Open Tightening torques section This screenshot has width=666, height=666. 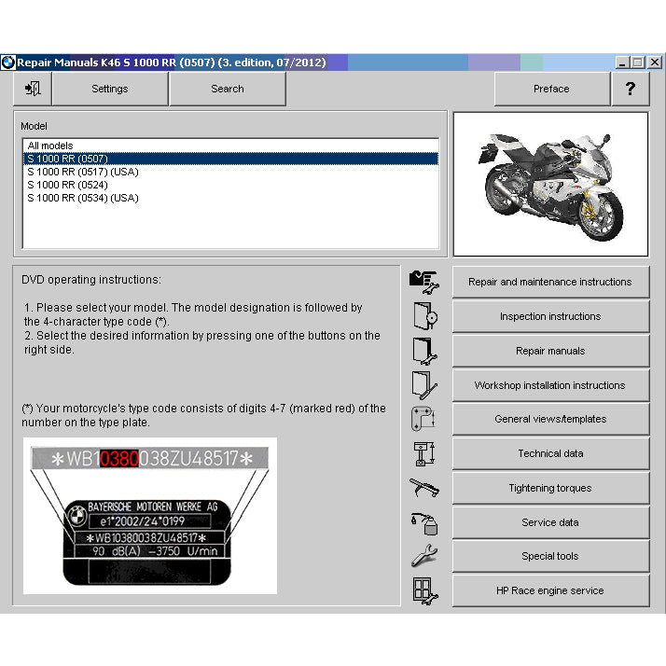550,488
